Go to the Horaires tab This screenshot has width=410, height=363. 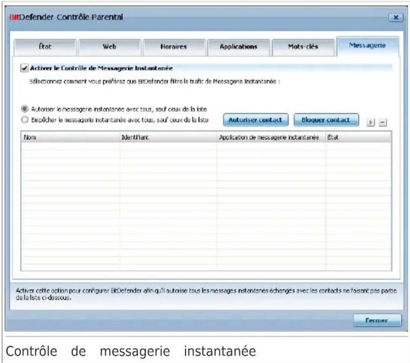[174, 47]
